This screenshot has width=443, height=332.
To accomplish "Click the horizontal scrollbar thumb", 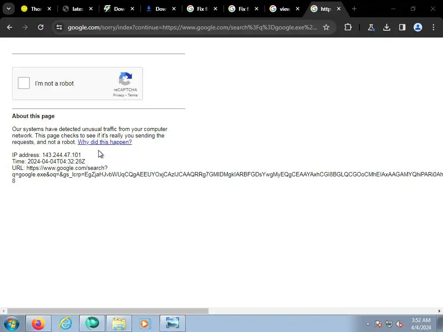I will tap(108, 311).
